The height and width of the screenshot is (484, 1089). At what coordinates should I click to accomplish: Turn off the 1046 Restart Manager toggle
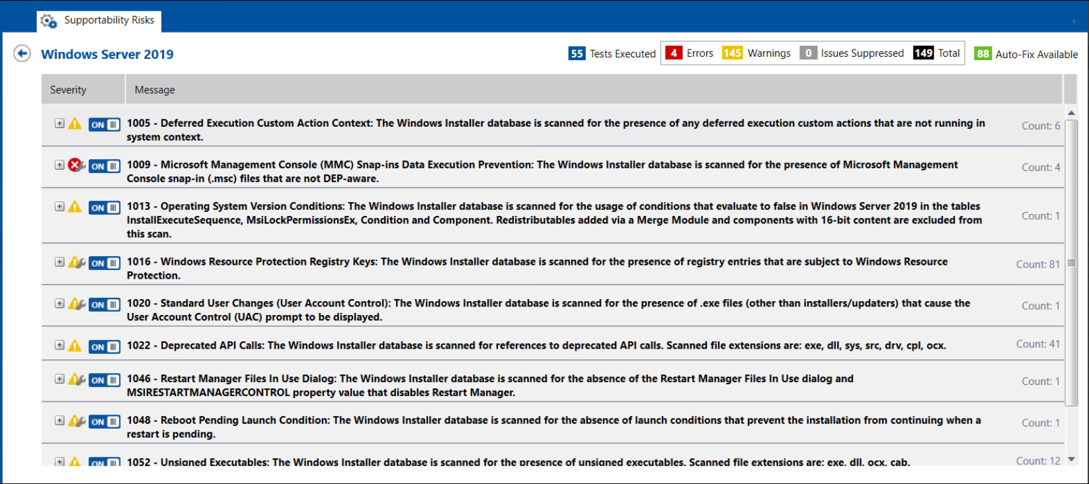tap(104, 380)
